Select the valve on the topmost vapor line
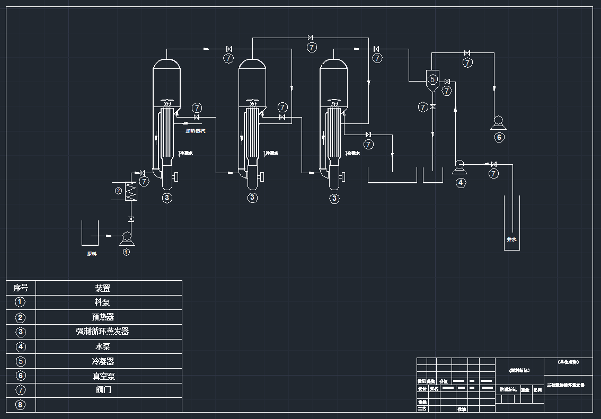Screen dimensions: 601x419 pyautogui.click(x=311, y=38)
